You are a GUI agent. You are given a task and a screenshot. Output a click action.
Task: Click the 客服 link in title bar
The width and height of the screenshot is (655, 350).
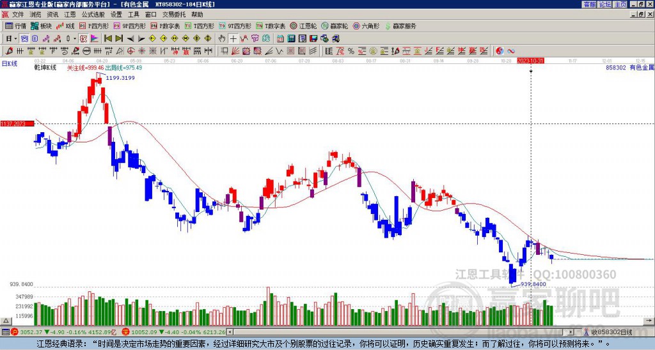pyautogui.click(x=589, y=4)
